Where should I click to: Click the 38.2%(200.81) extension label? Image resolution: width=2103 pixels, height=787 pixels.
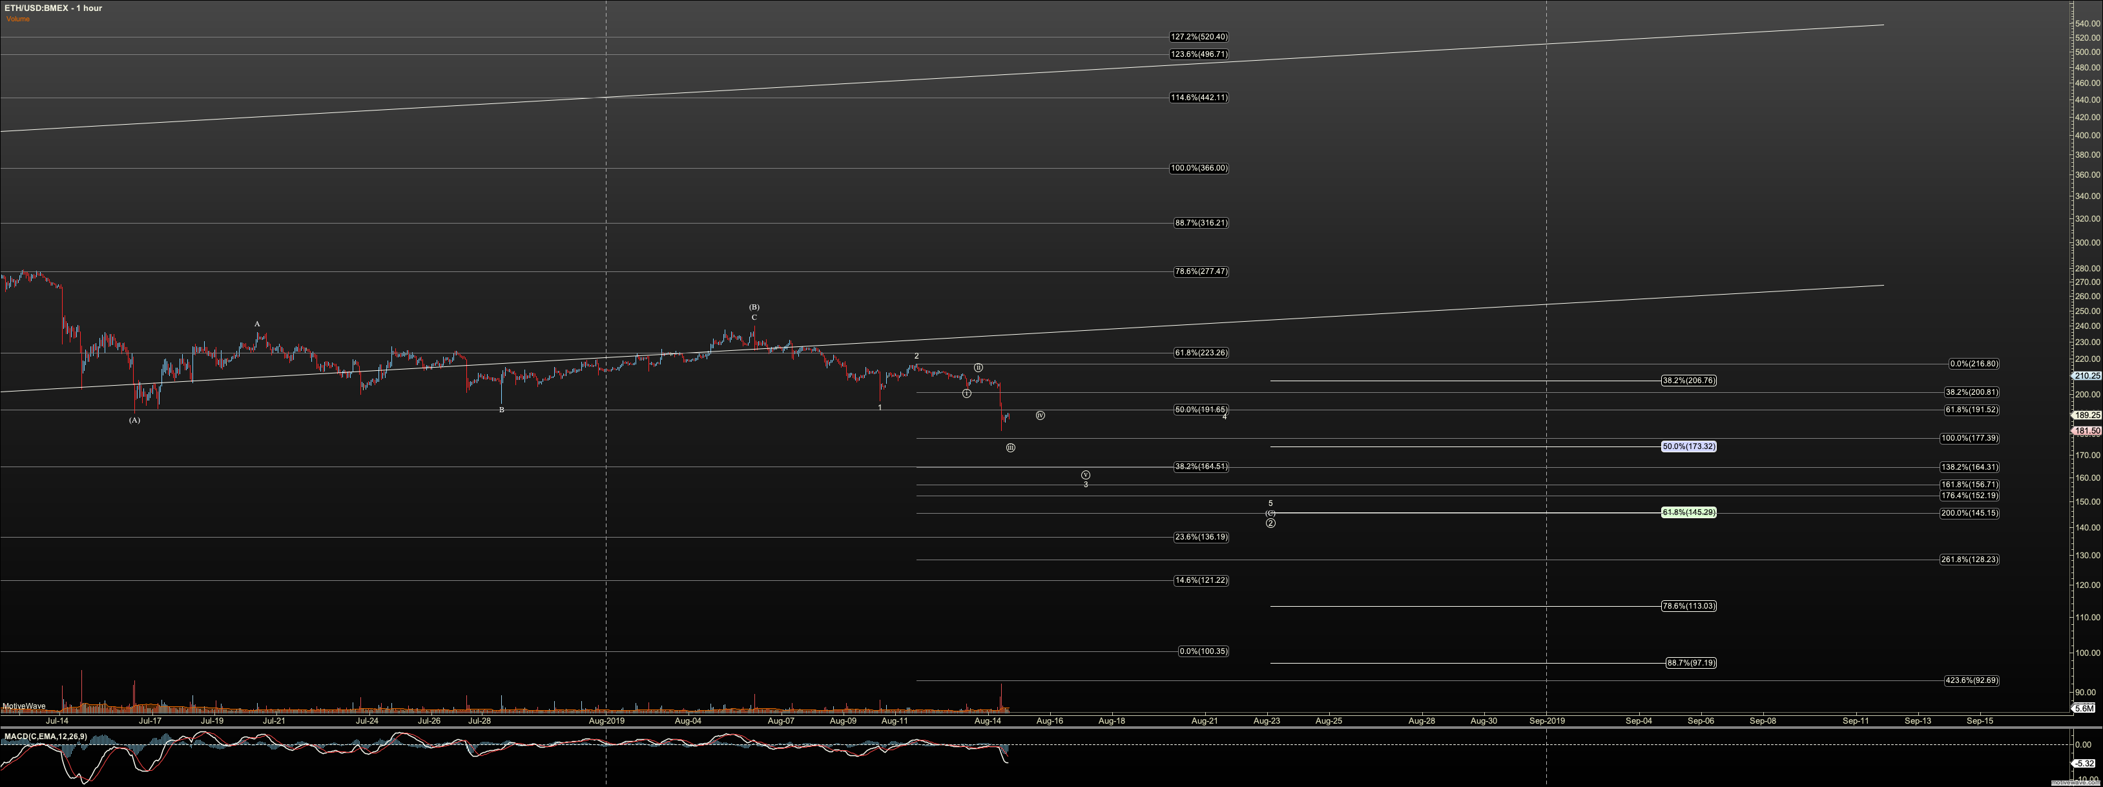[1971, 393]
